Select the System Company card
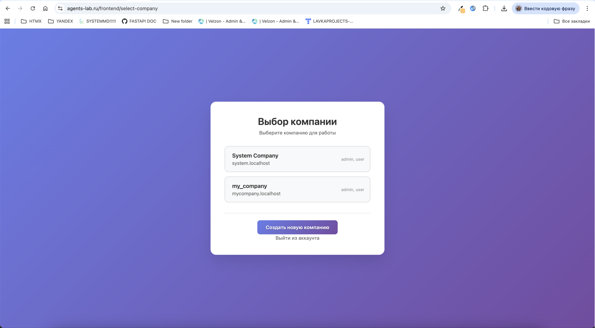The width and height of the screenshot is (595, 328). (x=297, y=159)
